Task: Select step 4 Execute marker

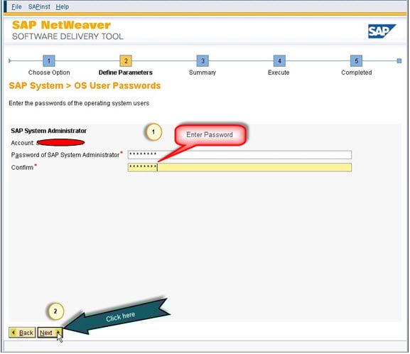Action: tap(279, 61)
